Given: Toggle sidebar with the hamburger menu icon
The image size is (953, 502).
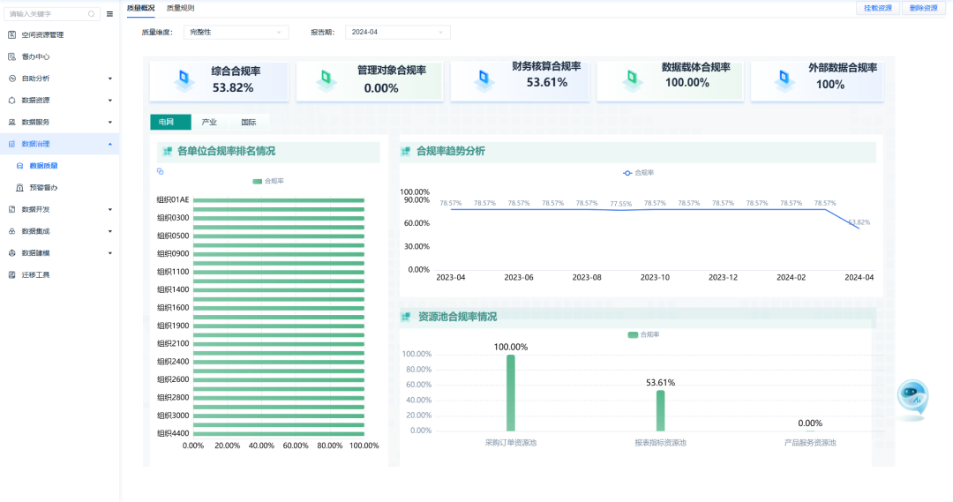Looking at the screenshot, I should (x=109, y=13).
